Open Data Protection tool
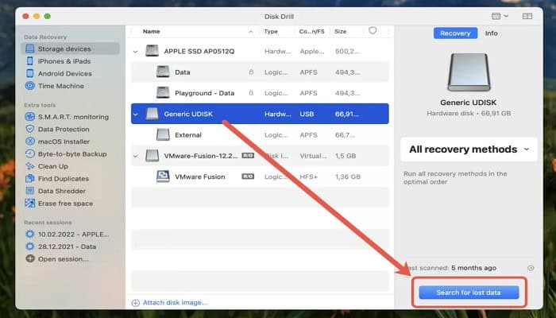Image resolution: width=556 pixels, height=318 pixels. (64, 130)
